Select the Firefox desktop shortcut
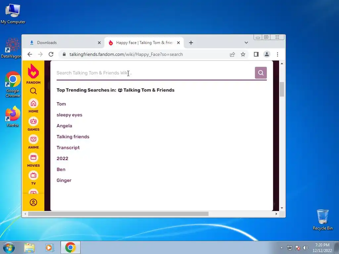339x254 pixels. point(13,116)
